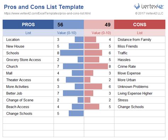168x140 pixels.
Task: Open the vertex42.com pros-and-cons-list link
Action: tap(47, 13)
